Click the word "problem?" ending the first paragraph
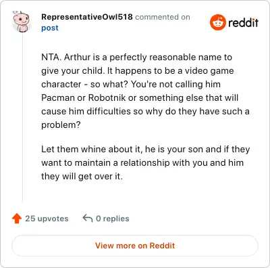The image size is (270, 268). (x=61, y=125)
